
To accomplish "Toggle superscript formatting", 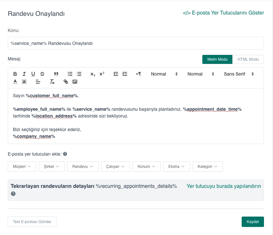I will (102, 74).
